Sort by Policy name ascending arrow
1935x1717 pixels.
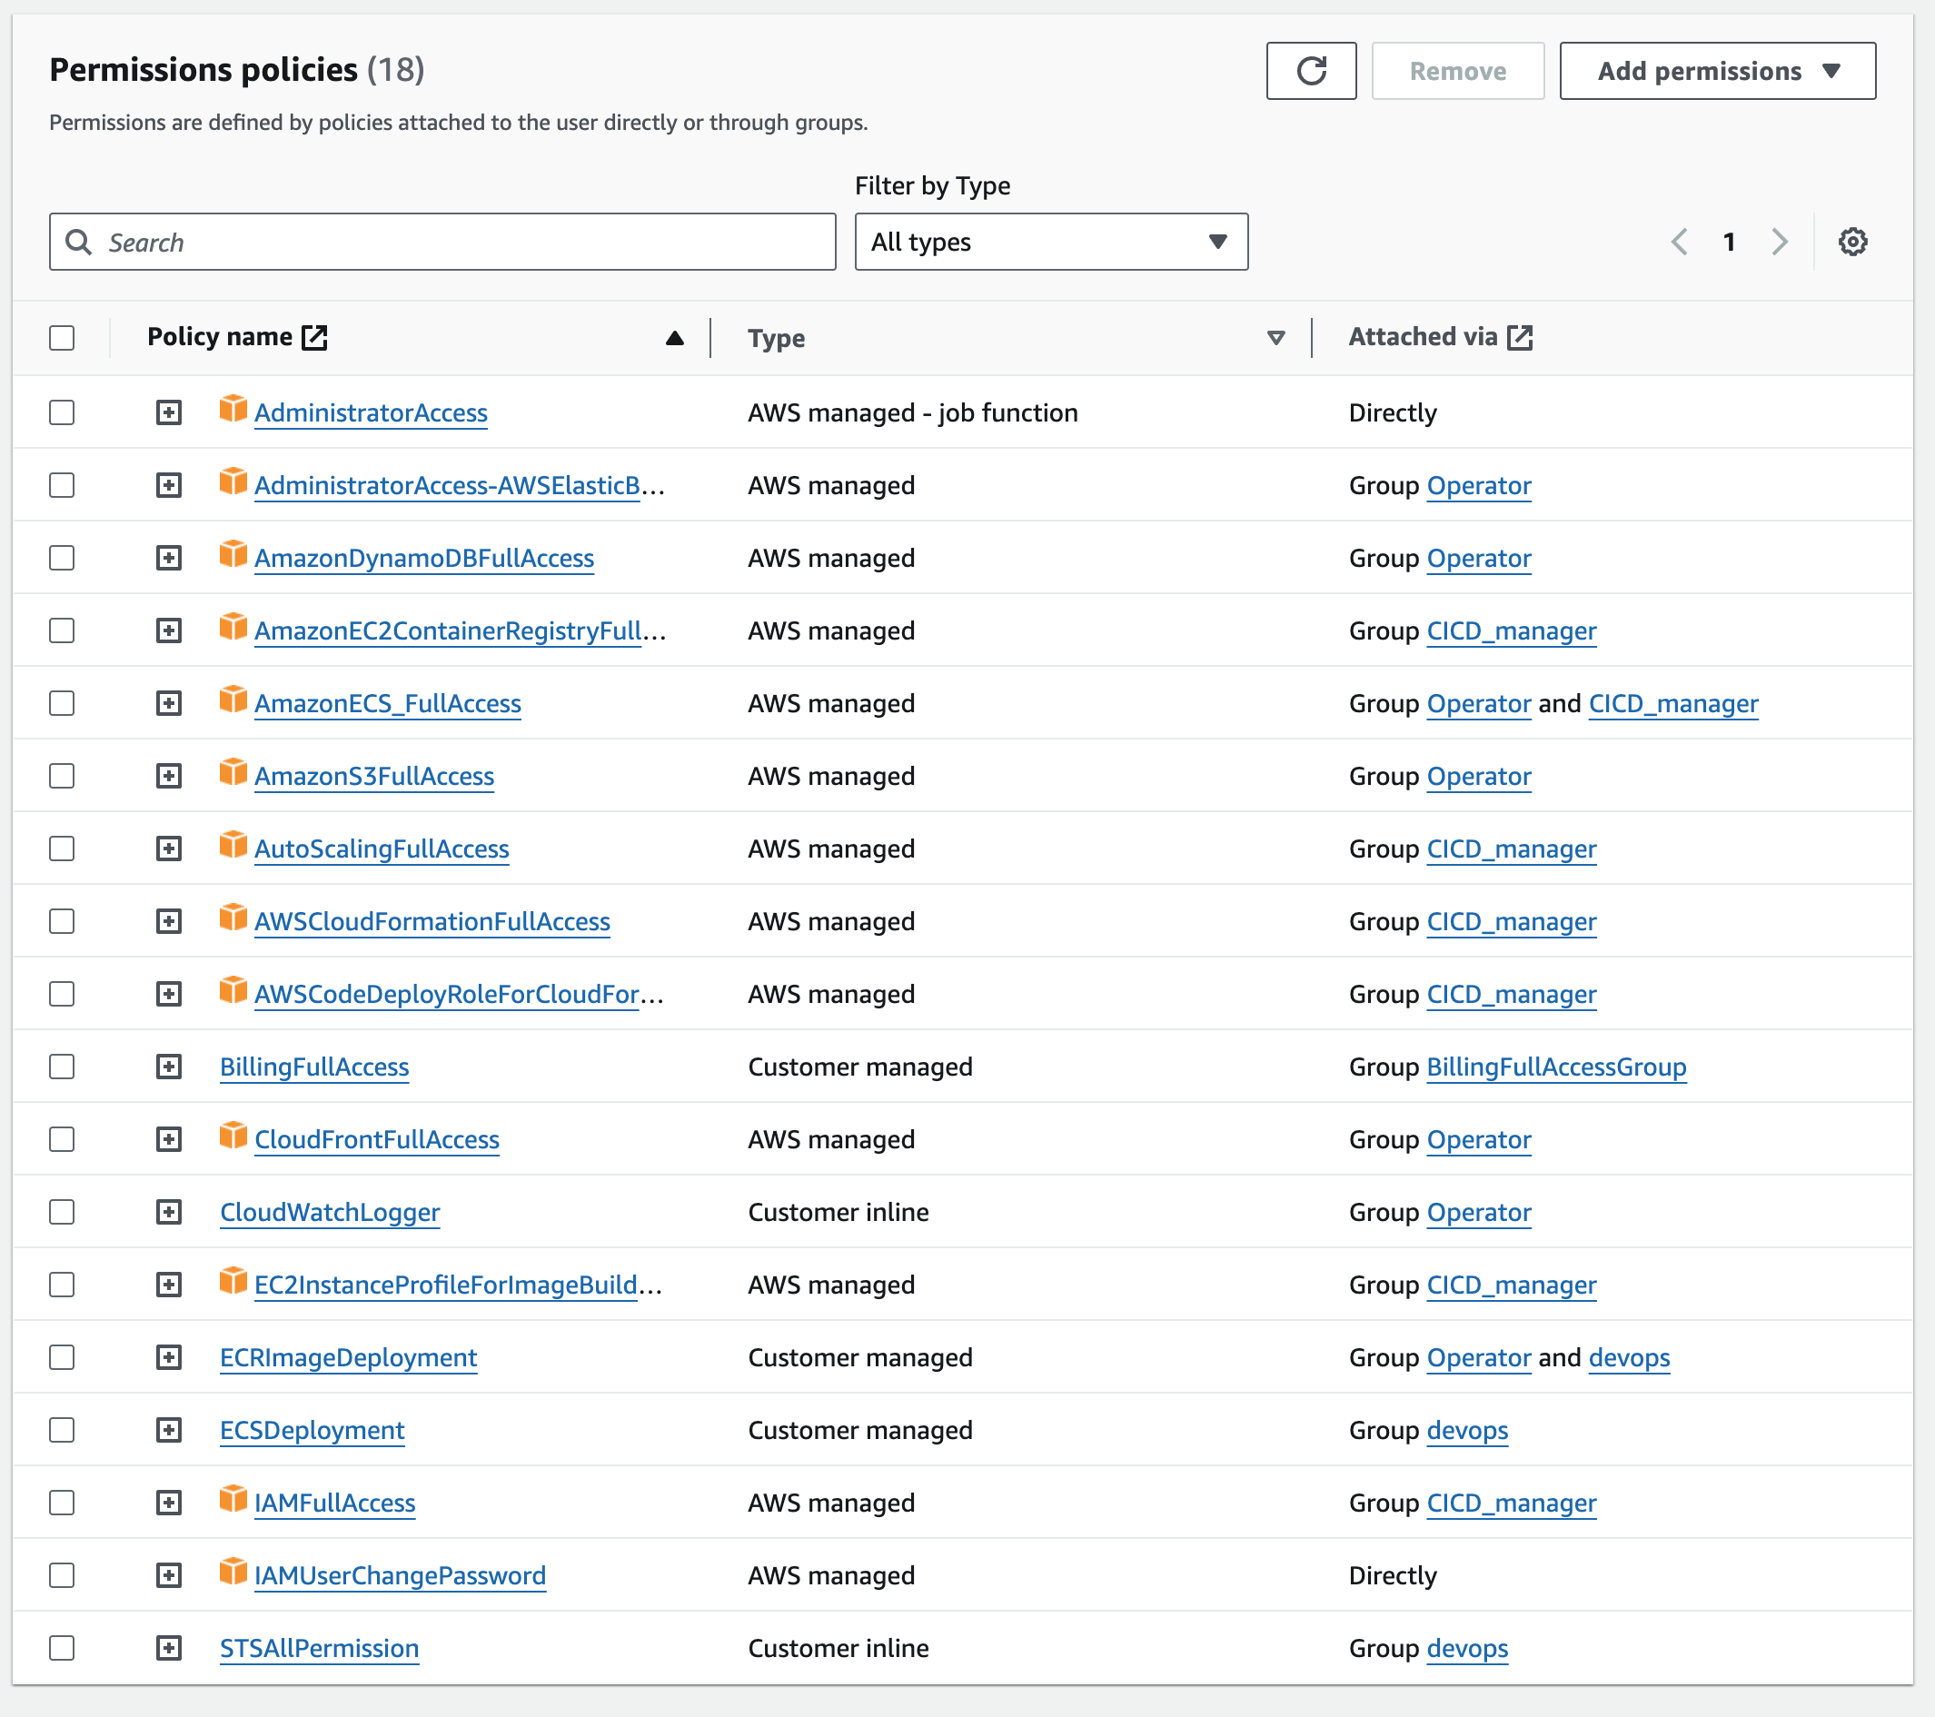[x=674, y=338]
